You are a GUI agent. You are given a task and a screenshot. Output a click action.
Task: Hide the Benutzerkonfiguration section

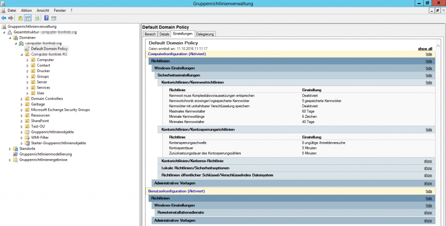pyautogui.click(x=429, y=191)
